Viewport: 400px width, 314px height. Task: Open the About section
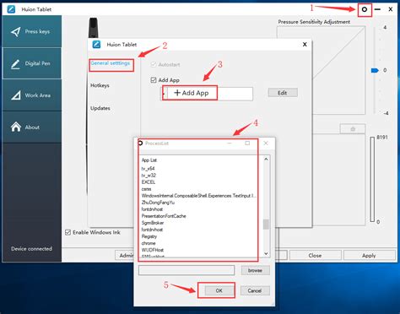[x=32, y=127]
